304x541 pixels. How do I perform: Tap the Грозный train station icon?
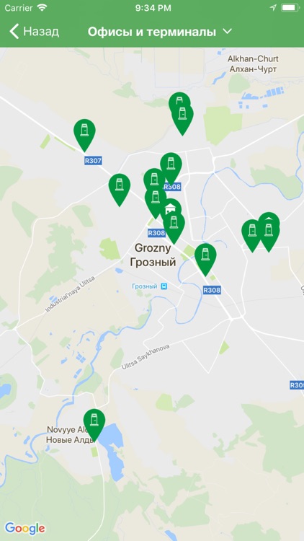click(x=164, y=286)
